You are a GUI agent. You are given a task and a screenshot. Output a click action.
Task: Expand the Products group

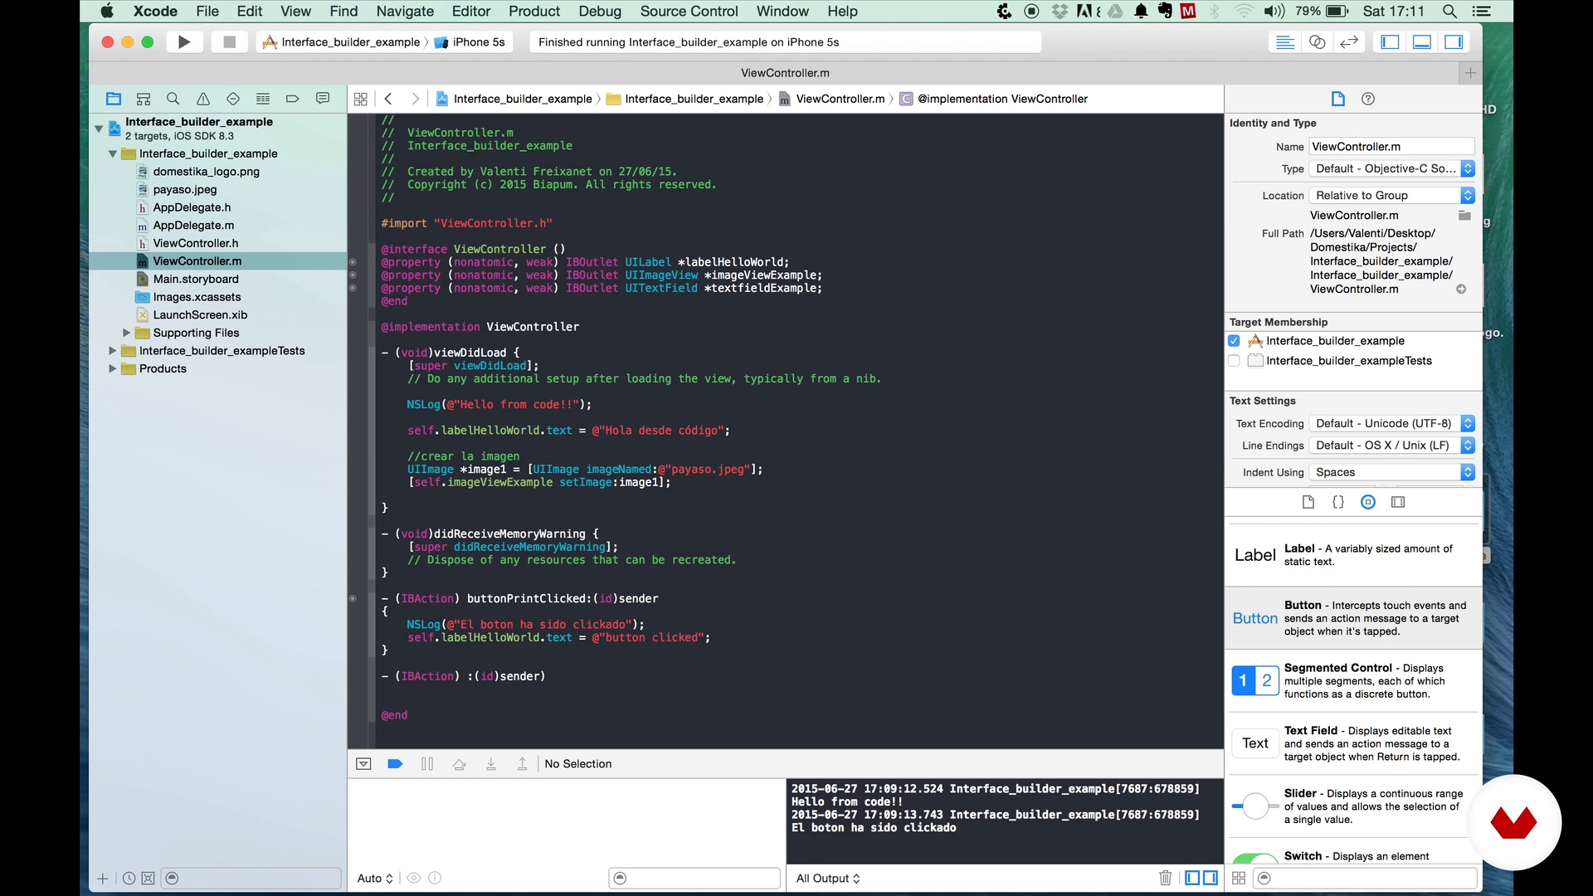(x=112, y=369)
